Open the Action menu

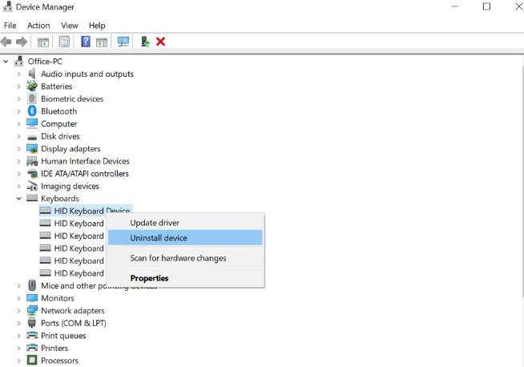38,26
